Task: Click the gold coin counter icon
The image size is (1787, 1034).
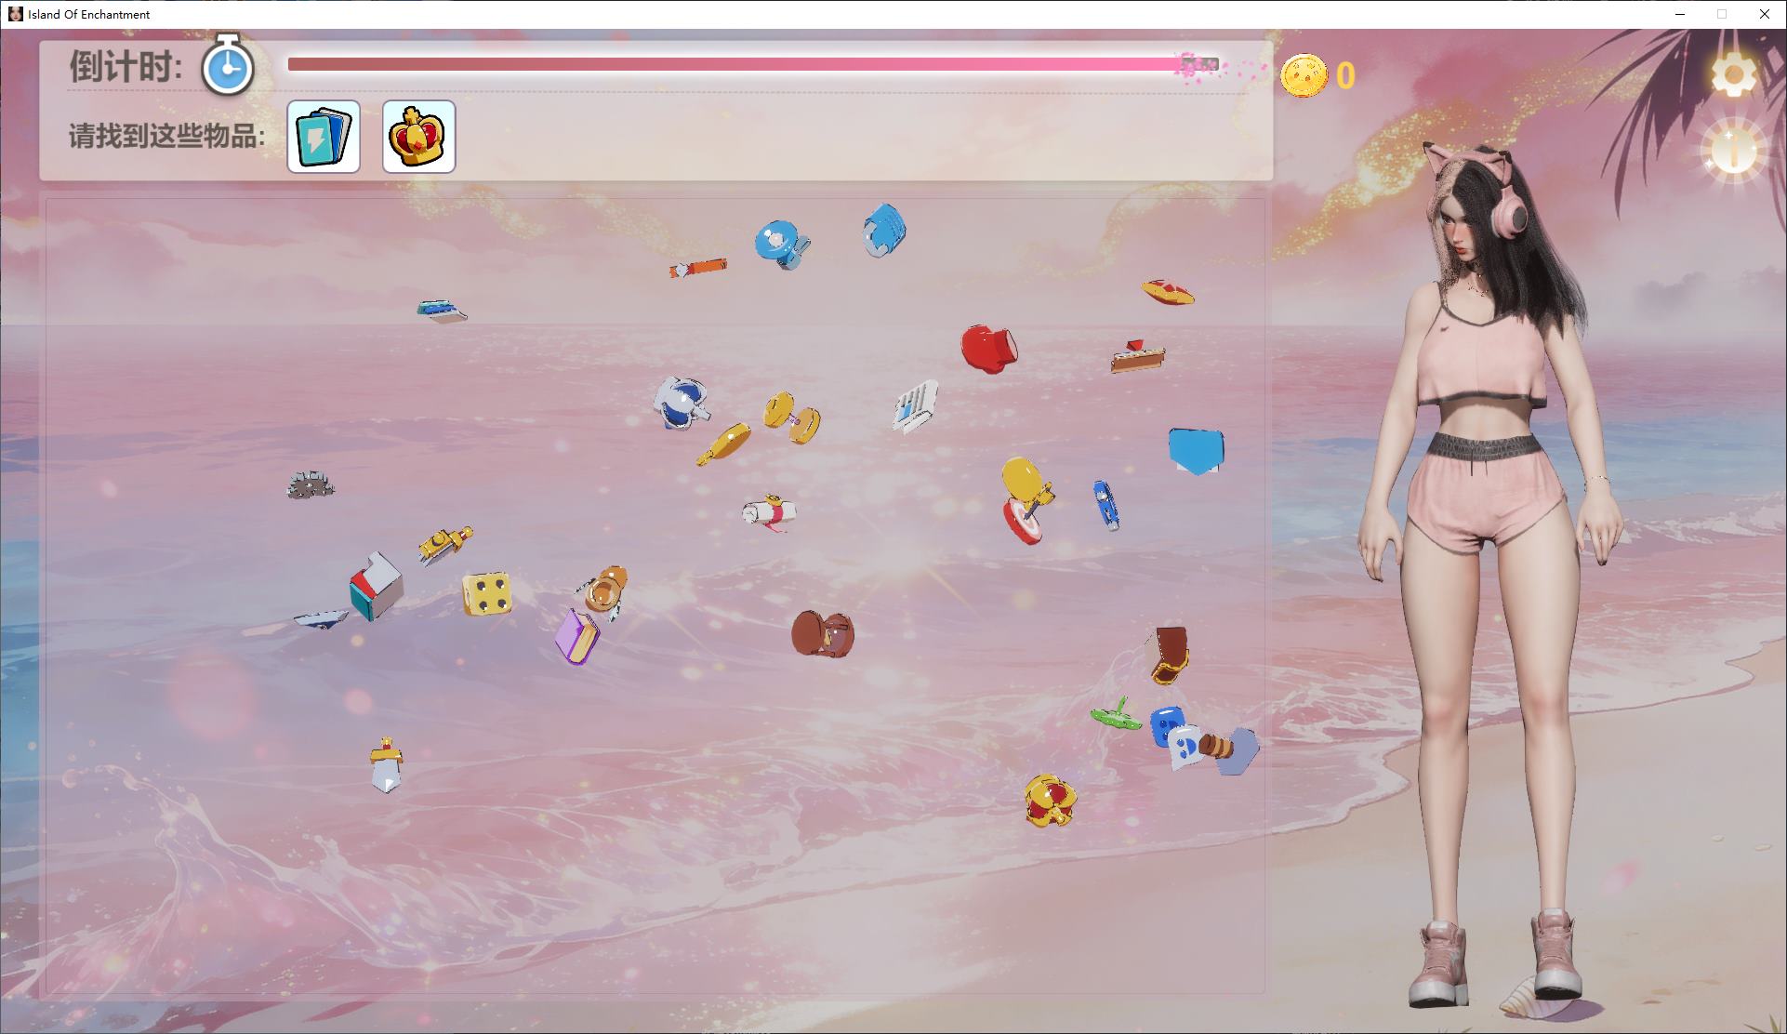Action: [x=1304, y=75]
